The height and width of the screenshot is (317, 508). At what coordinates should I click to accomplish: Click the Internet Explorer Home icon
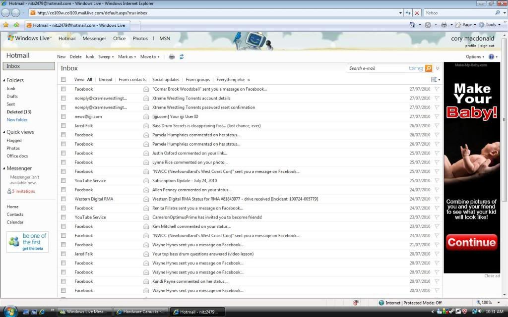click(x=412, y=25)
